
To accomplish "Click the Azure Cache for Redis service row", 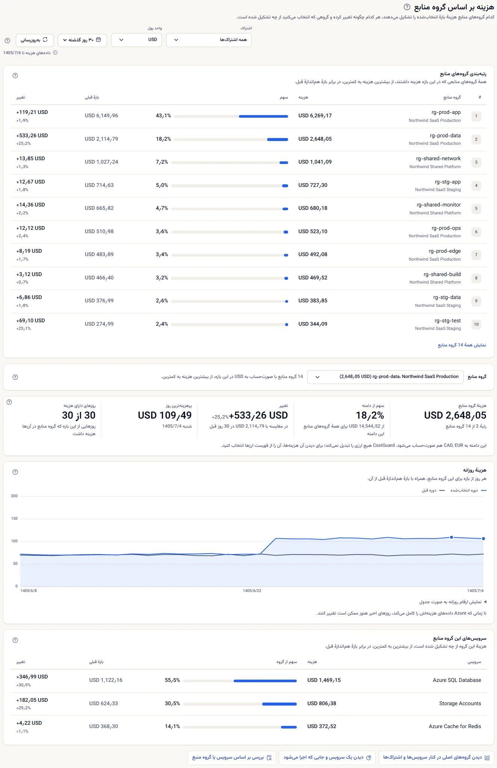I will coord(249,727).
